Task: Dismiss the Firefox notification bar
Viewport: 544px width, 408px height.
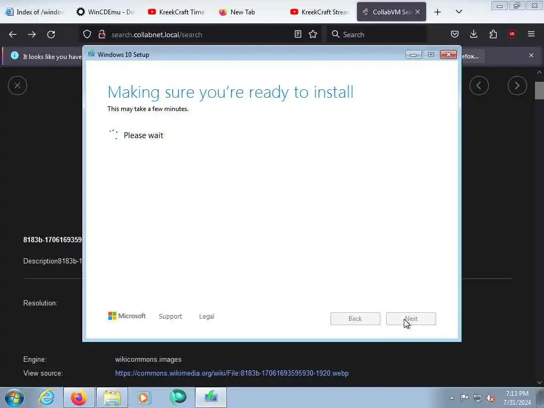Action: pyautogui.click(x=531, y=55)
